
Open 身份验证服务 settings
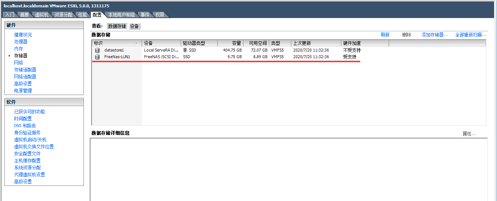27,133
